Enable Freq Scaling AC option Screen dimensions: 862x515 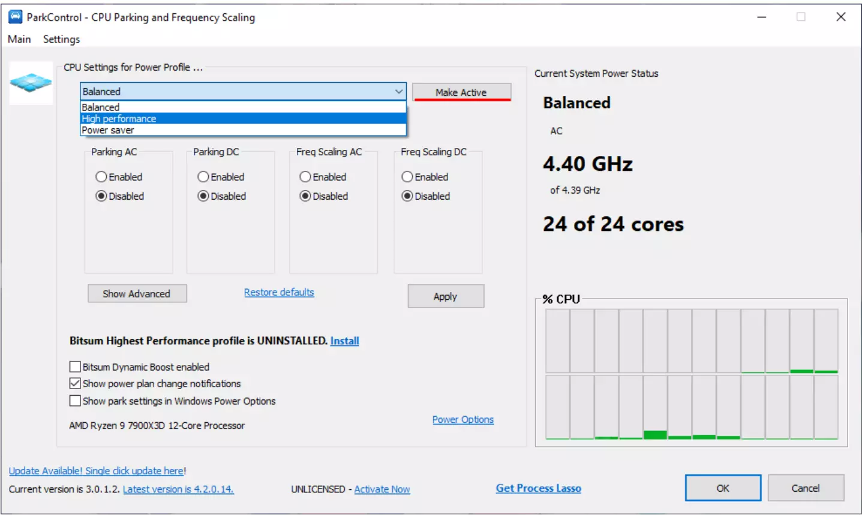pos(323,177)
